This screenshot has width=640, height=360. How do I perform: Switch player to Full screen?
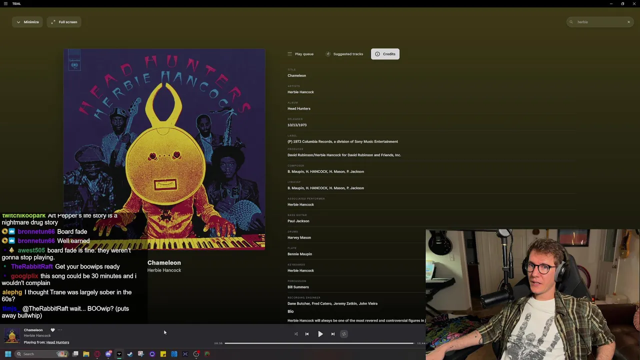click(x=64, y=22)
